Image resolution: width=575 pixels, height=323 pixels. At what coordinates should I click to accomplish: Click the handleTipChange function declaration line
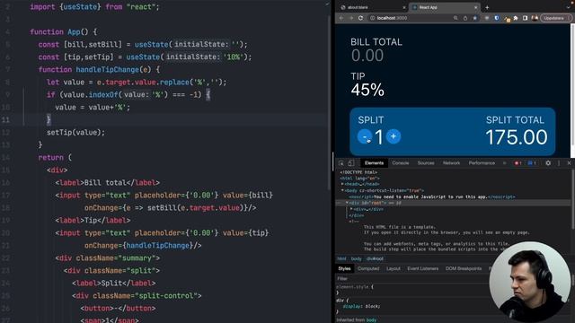[x=99, y=70]
